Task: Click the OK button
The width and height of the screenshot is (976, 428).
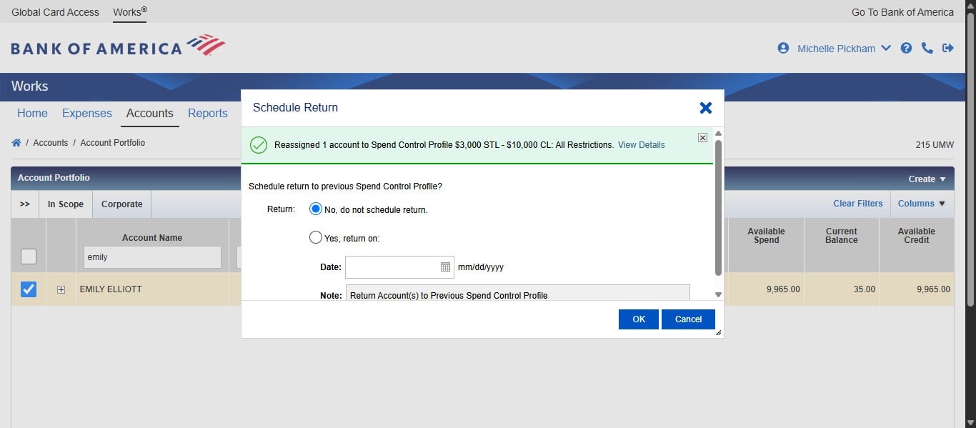Action: (x=638, y=319)
